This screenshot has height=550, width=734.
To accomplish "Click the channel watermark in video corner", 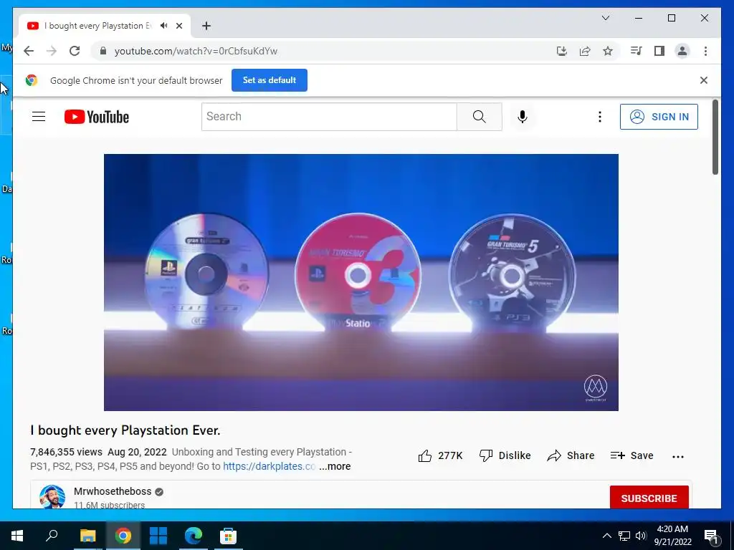I will 596,387.
